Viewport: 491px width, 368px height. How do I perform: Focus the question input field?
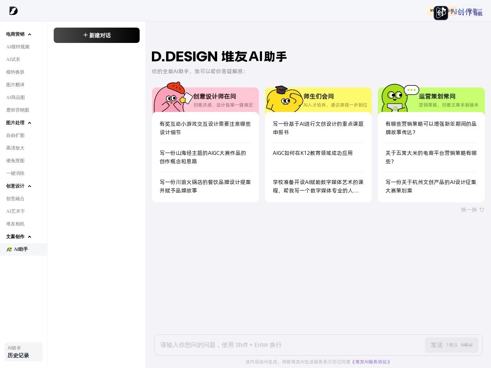[290, 345]
